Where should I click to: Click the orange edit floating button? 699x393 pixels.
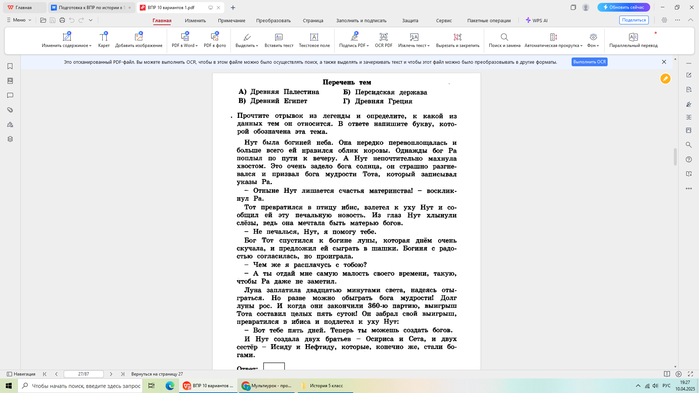tap(666, 79)
